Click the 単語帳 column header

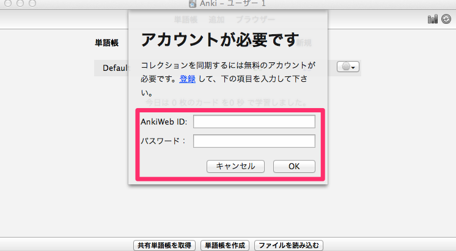107,43
